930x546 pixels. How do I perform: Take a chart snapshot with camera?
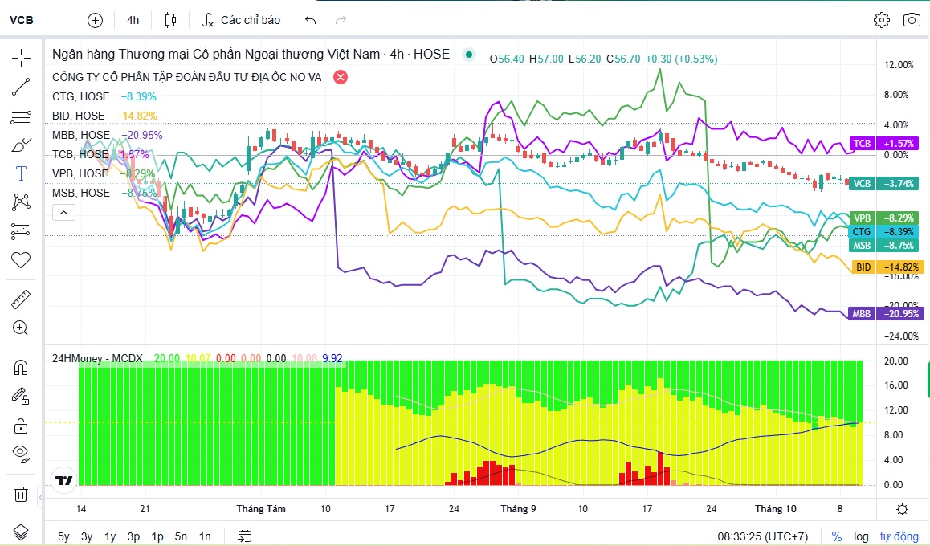click(x=912, y=20)
